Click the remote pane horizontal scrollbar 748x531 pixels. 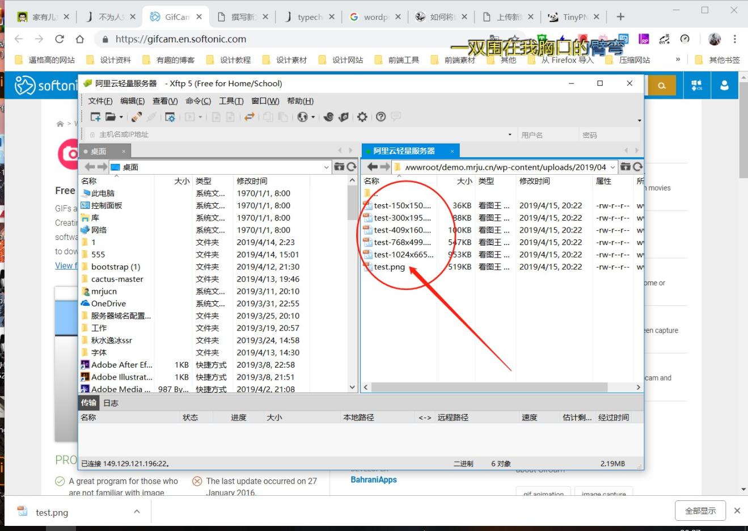(489, 387)
